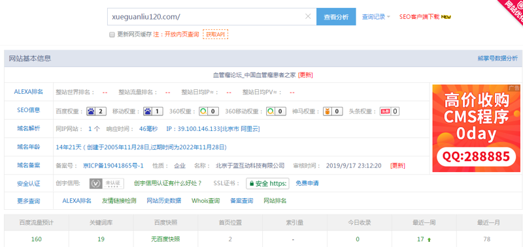
Task: Open the 网站历史数据 link
Action: [164, 201]
